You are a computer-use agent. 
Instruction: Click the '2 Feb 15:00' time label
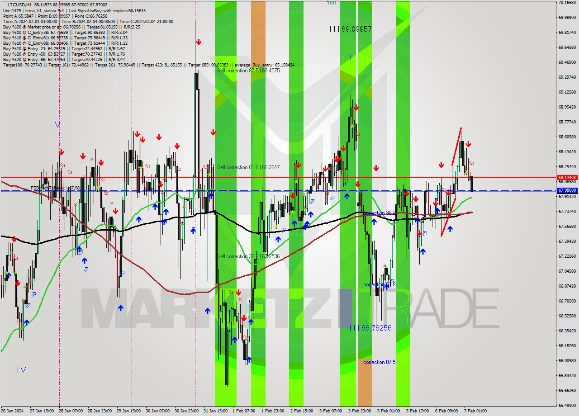pos(302,411)
